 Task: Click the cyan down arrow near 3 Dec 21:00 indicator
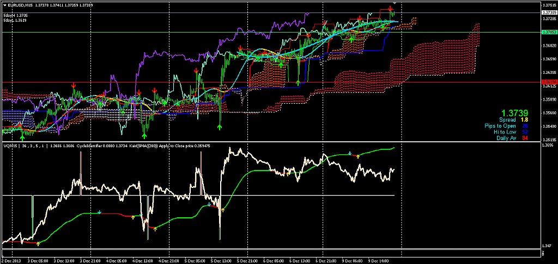[100, 212]
